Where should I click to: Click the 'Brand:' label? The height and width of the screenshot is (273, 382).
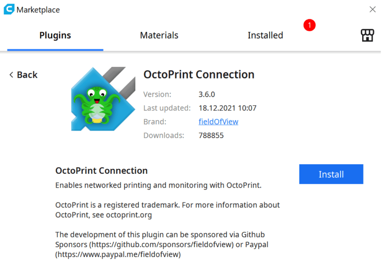click(155, 122)
